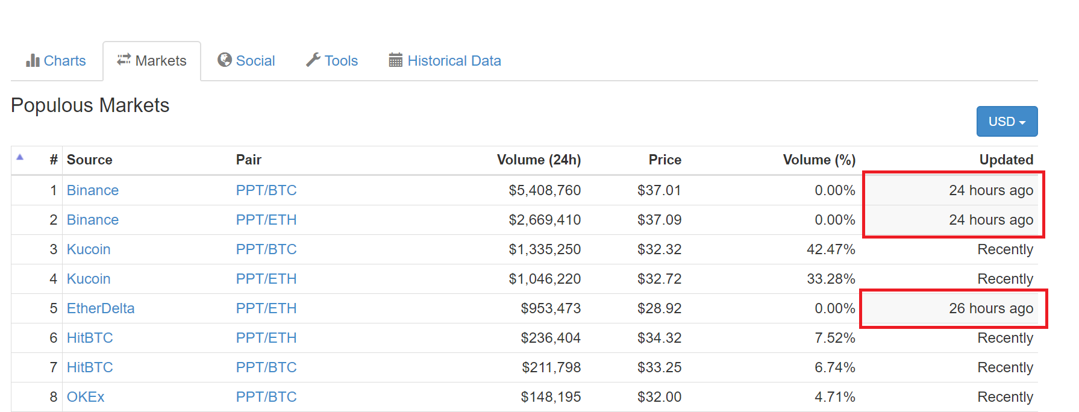
Task: Click the bar chart icon on Charts tab
Action: 33,60
